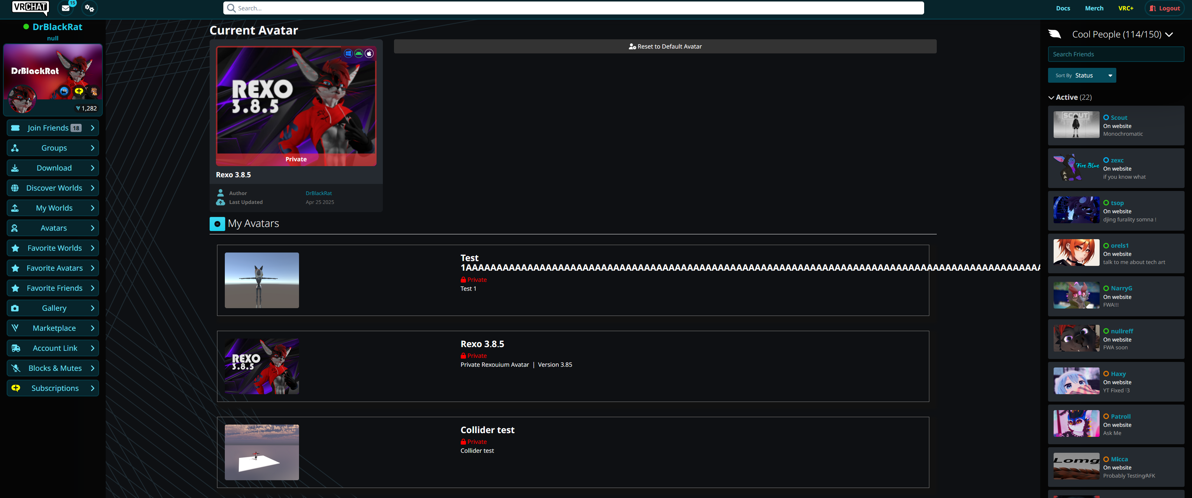Click the Android platform badge on avatar
Screen dimensions: 1192x498
[359, 54]
